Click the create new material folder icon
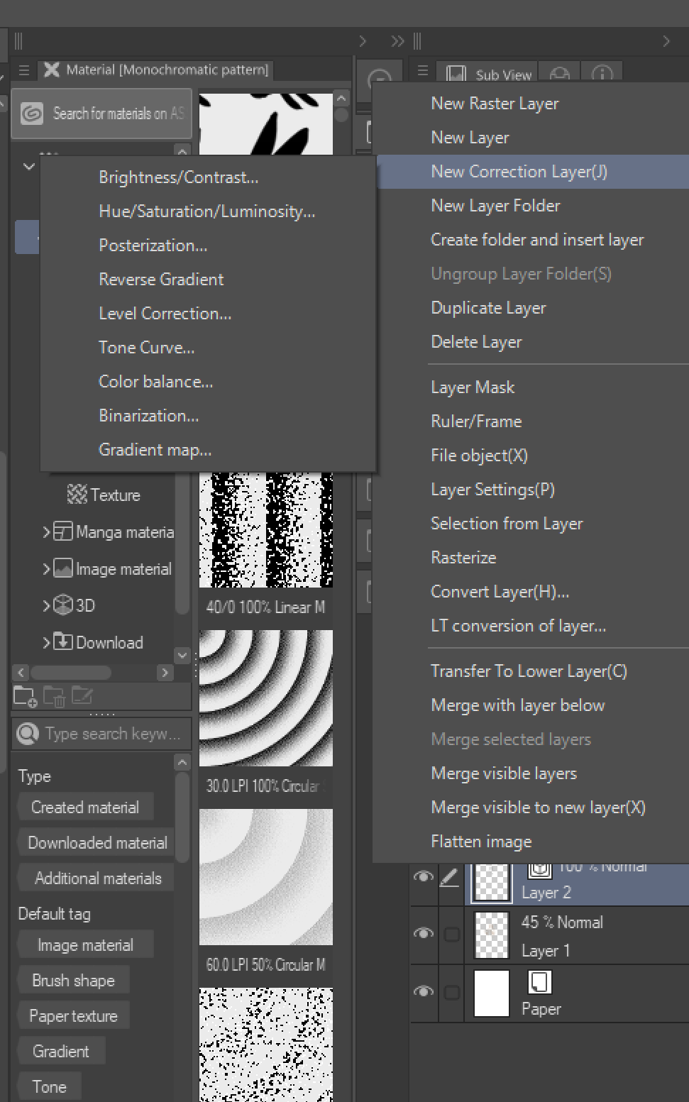The image size is (689, 1102). [x=24, y=697]
